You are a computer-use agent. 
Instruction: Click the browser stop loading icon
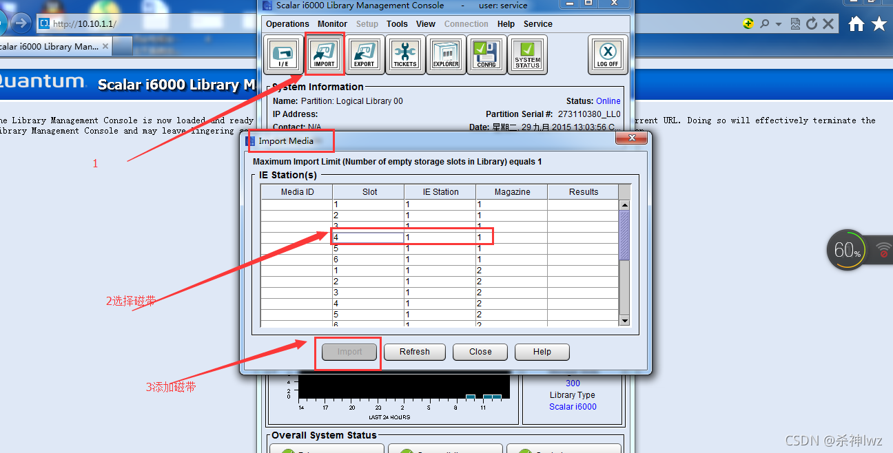(x=828, y=24)
